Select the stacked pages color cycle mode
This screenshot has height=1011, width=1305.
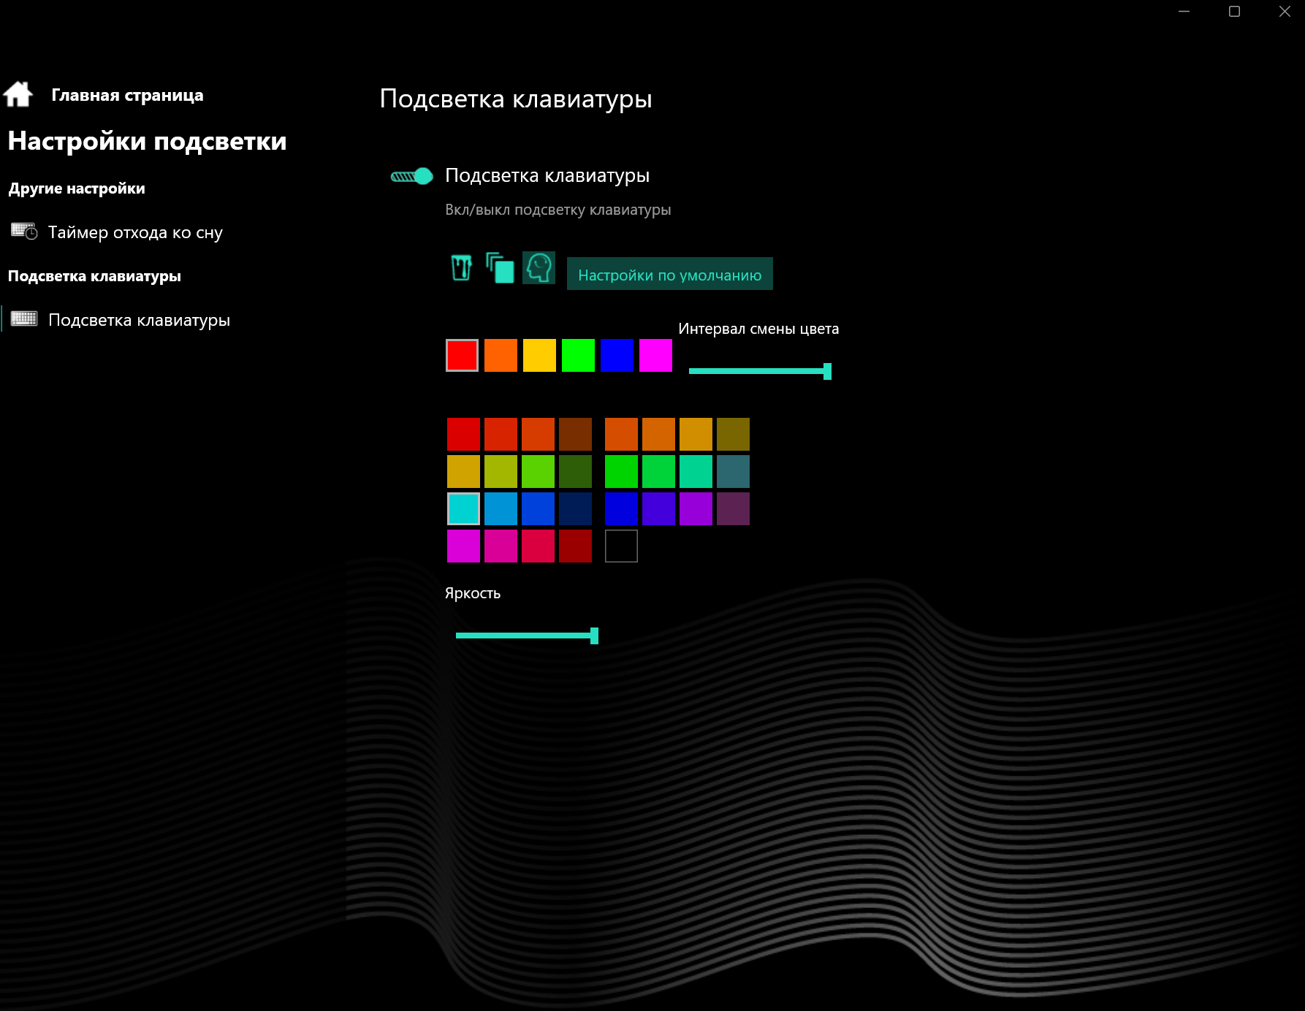(x=500, y=268)
